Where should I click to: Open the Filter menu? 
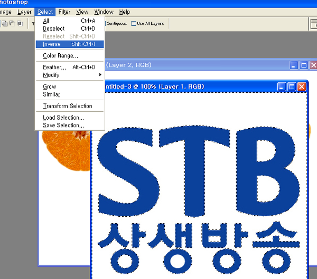click(x=64, y=12)
